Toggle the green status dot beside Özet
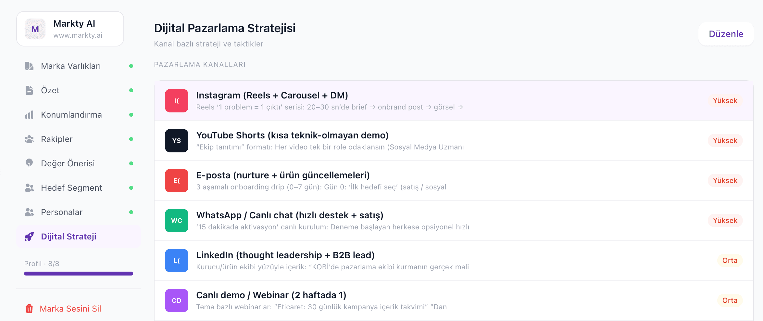The width and height of the screenshot is (763, 321). pos(131,90)
